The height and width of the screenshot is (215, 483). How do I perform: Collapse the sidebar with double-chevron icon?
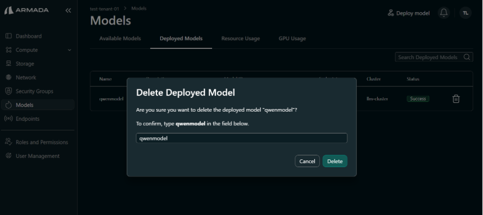point(68,10)
